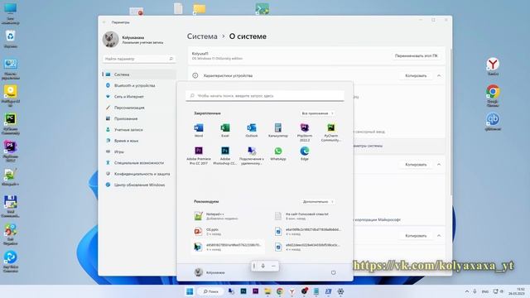Screen dimensions: 530x298
Task: Launch PyCharm Community from Start menu pins
Action: point(331,132)
